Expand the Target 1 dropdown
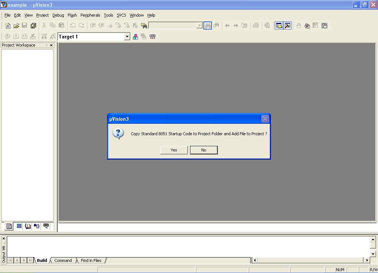Image resolution: width=378 pixels, height=273 pixels. point(127,37)
